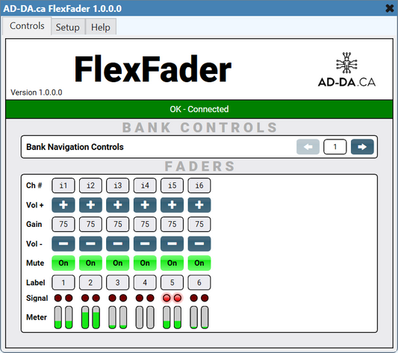398x353 pixels.
Task: Click the left level meter of channel 2
Action: pyautogui.click(x=85, y=317)
